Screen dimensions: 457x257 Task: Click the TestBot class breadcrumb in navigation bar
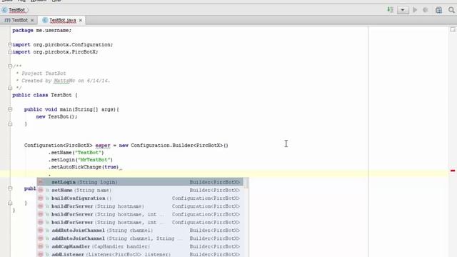(x=14, y=10)
